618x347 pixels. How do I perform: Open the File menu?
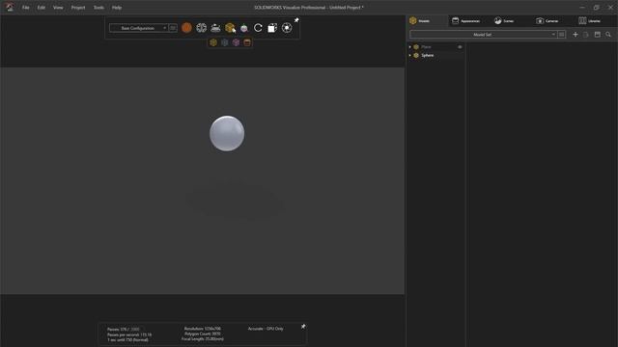pos(26,8)
